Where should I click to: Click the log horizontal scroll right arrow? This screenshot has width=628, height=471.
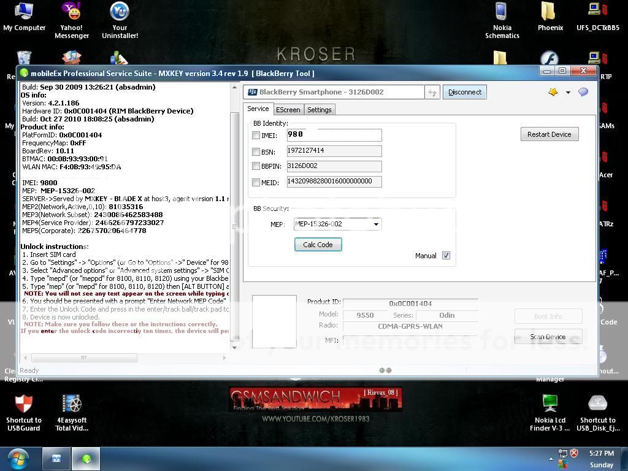click(x=224, y=358)
